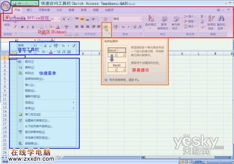The height and width of the screenshot is (164, 234).
Task: Open the 套用表格格式 table format gallery
Action: pyautogui.click(x=163, y=22)
